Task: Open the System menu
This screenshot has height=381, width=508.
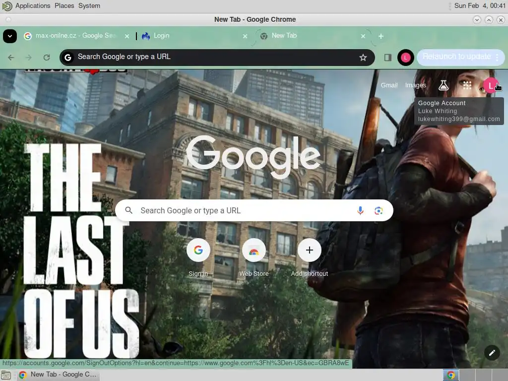Action: (89, 6)
